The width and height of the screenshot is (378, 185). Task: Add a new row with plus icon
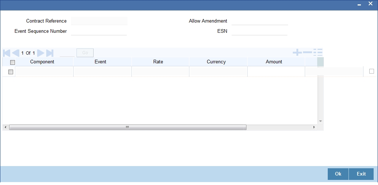[297, 52]
